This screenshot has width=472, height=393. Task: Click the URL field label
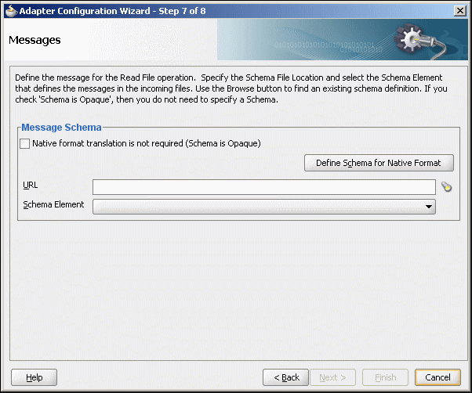pyautogui.click(x=31, y=185)
